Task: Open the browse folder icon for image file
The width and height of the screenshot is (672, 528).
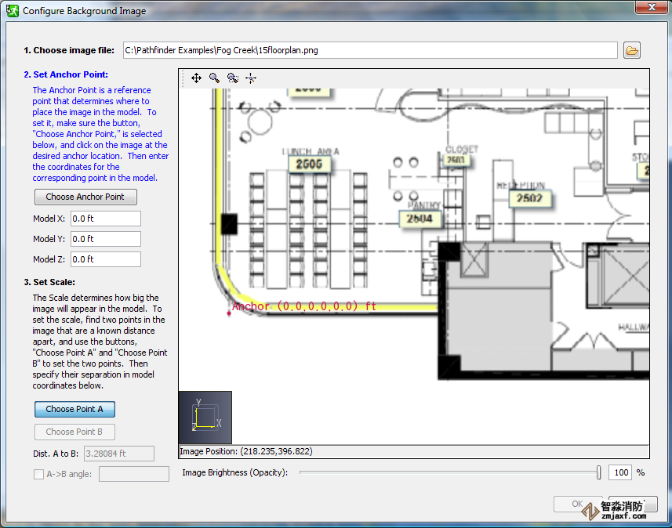Action: [632, 51]
